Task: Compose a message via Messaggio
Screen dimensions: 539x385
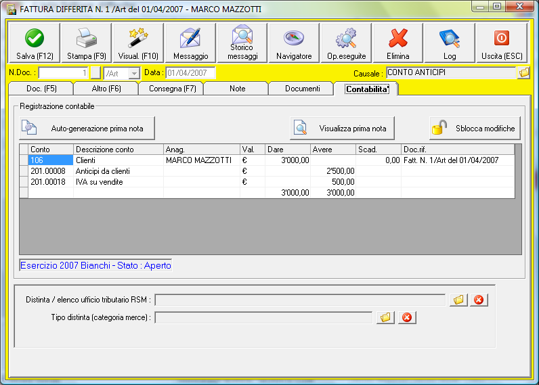Action: coord(190,43)
